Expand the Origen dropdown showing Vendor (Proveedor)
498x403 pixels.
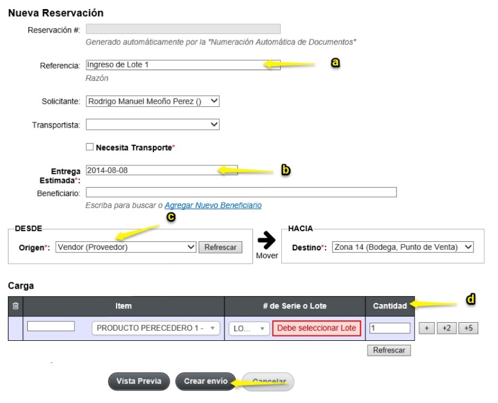[126, 247]
